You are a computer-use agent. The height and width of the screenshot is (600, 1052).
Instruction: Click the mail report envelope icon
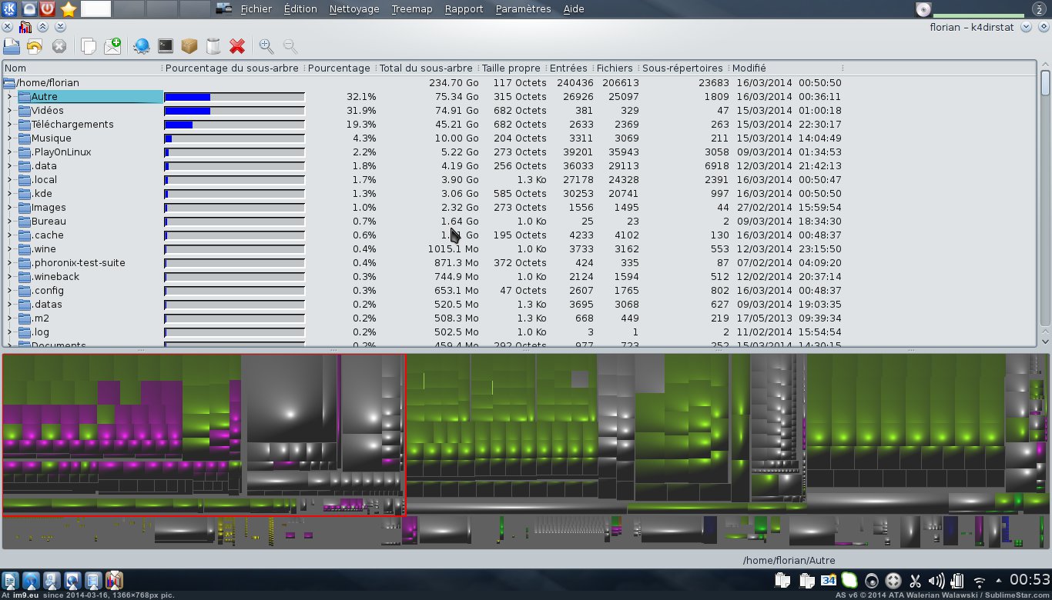click(112, 46)
